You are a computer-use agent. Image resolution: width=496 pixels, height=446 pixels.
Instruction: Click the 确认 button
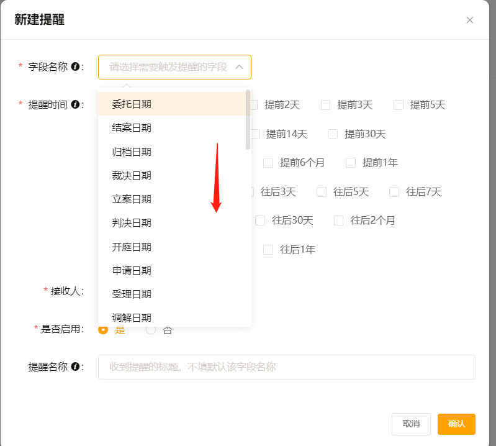456,424
